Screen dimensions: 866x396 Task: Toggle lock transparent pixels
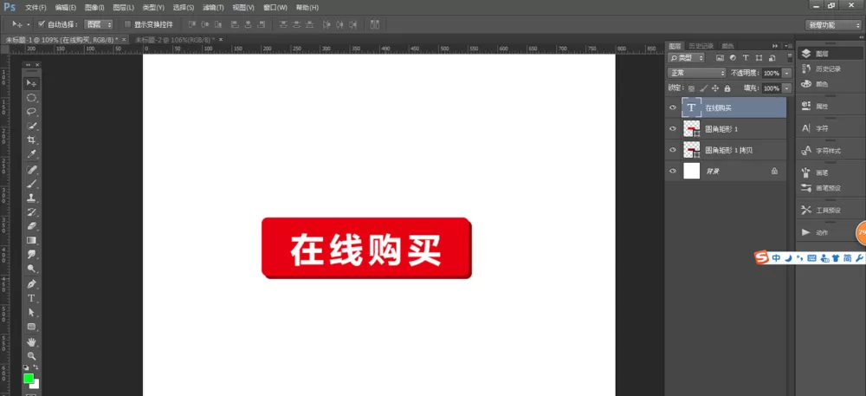[x=691, y=88]
